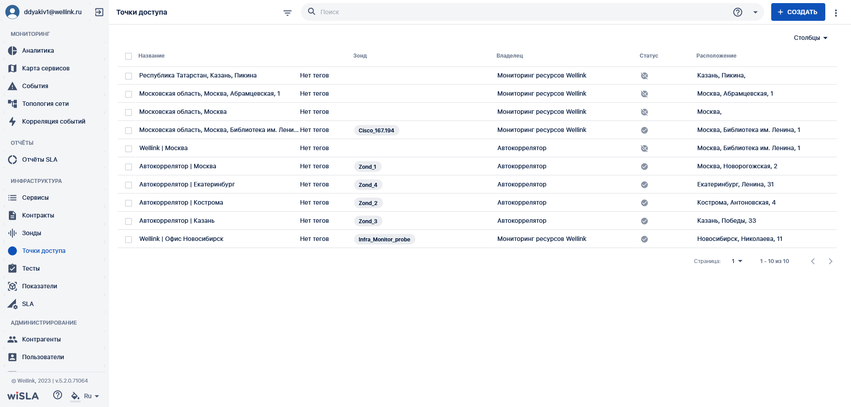Click the theme color fill icon
This screenshot has height=407, width=851.
pos(75,396)
